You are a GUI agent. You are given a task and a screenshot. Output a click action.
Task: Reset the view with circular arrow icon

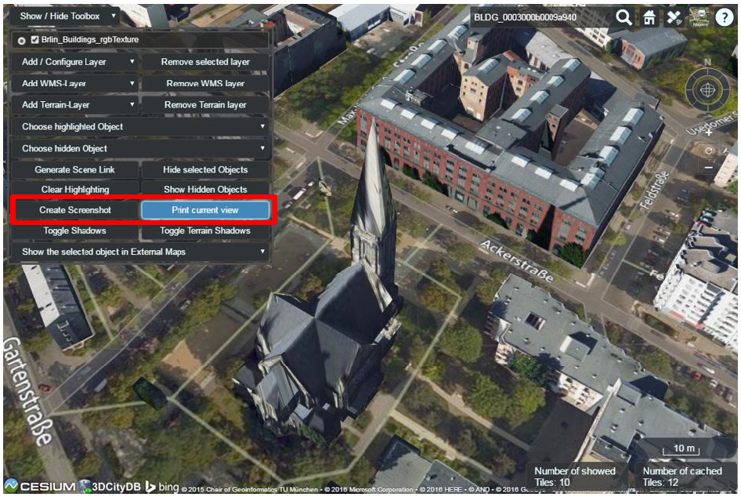pyautogui.click(x=708, y=151)
